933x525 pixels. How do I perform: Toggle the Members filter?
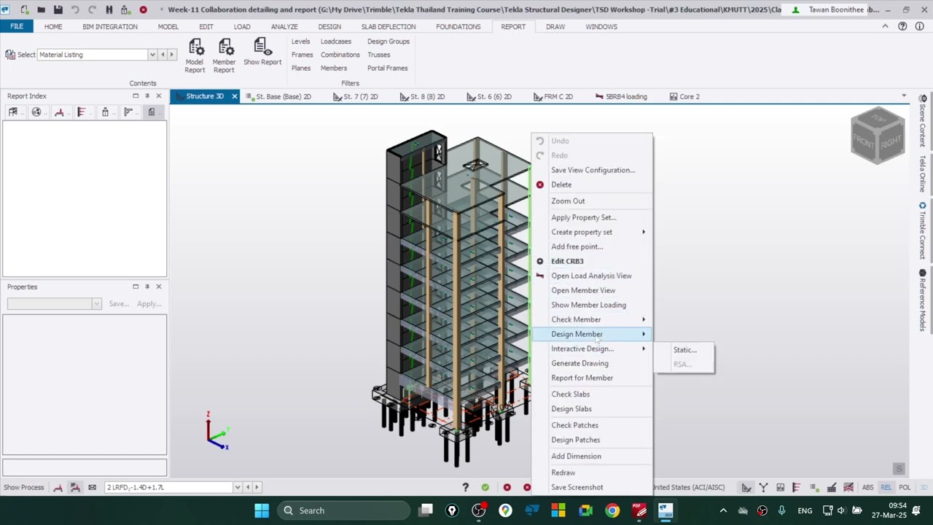[x=334, y=68]
